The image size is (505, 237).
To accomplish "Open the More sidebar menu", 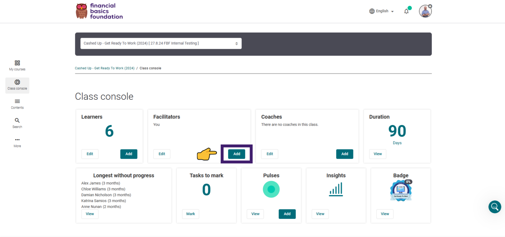I will [17, 142].
